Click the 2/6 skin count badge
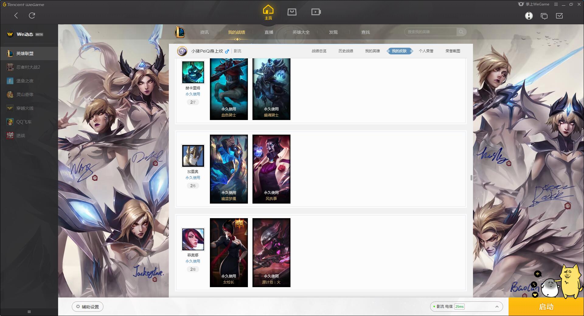Image resolution: width=584 pixels, height=316 pixels. coord(193,186)
